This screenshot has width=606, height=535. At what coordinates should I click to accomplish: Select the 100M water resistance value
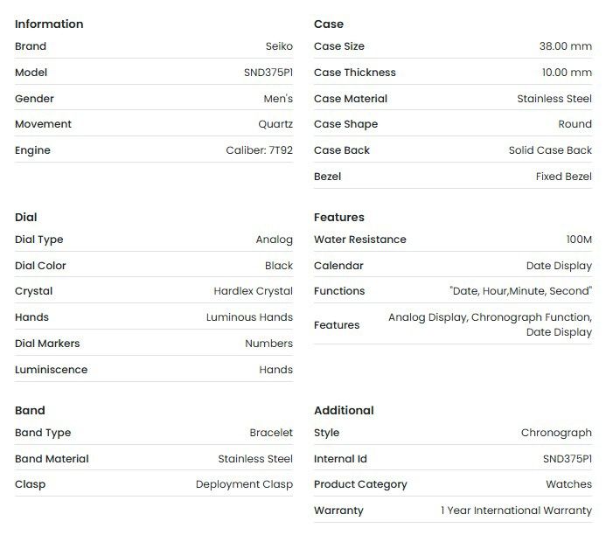tap(579, 240)
